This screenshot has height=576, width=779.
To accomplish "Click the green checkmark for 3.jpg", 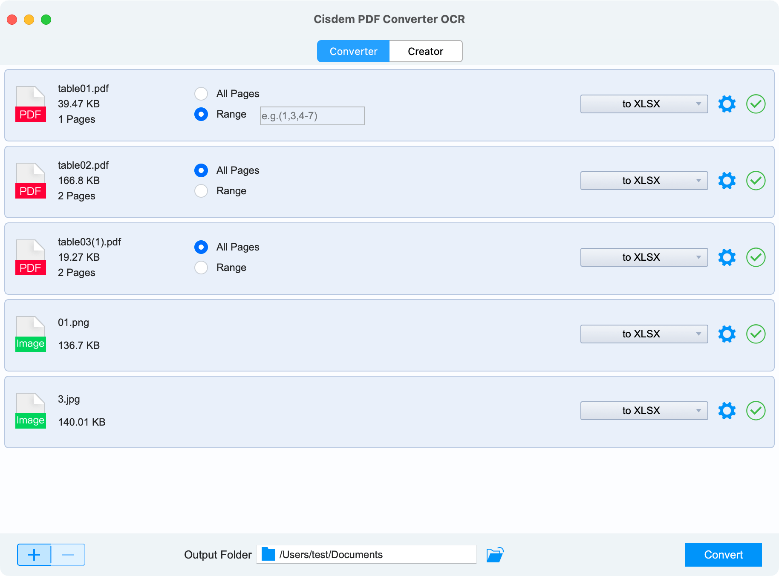I will point(756,411).
